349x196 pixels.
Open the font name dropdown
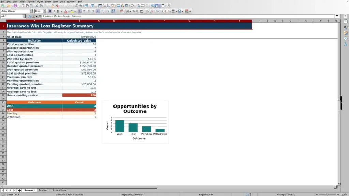click(x=31, y=11)
